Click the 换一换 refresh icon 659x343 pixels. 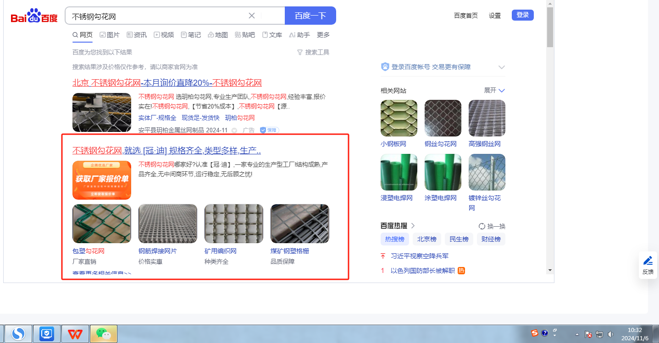(482, 226)
